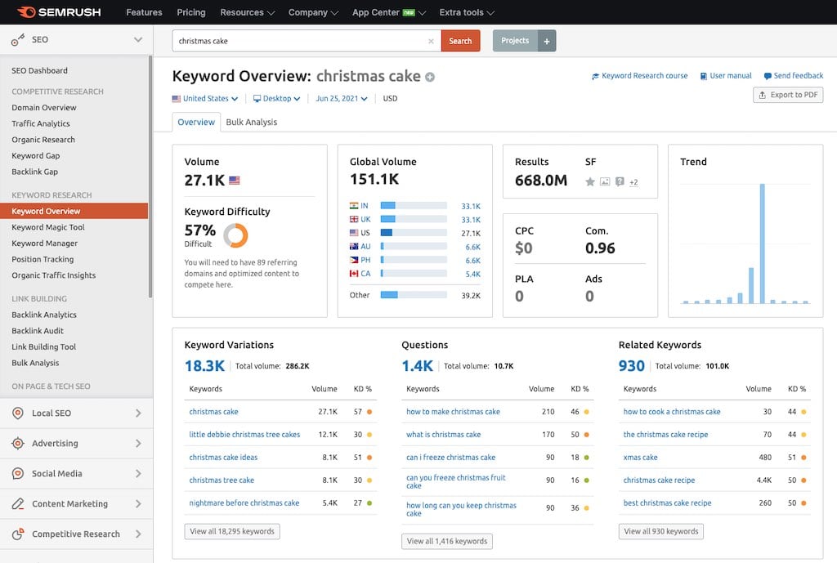Click View all 18,295 keywords button
Viewport: 837px width, 563px height.
coord(232,531)
